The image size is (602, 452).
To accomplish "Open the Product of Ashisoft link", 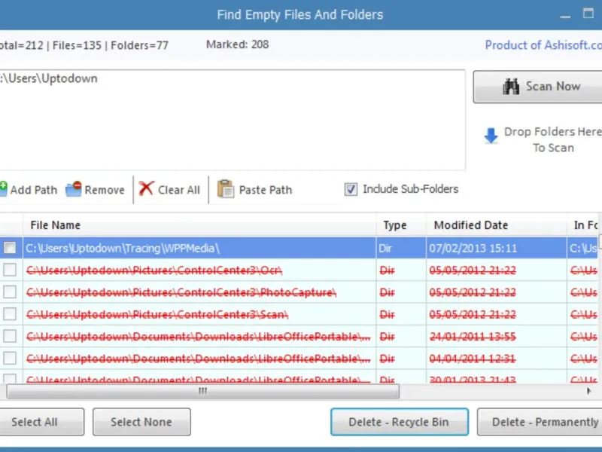I will click(x=543, y=45).
